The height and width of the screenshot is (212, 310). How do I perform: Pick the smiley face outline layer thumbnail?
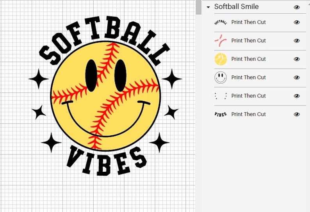click(x=221, y=77)
